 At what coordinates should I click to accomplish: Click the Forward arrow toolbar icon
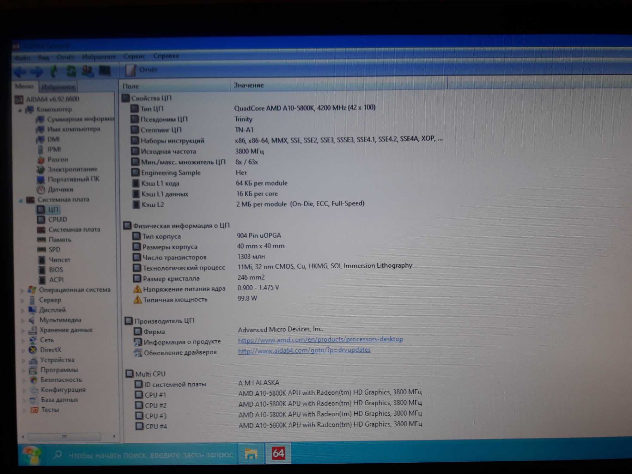[36, 72]
